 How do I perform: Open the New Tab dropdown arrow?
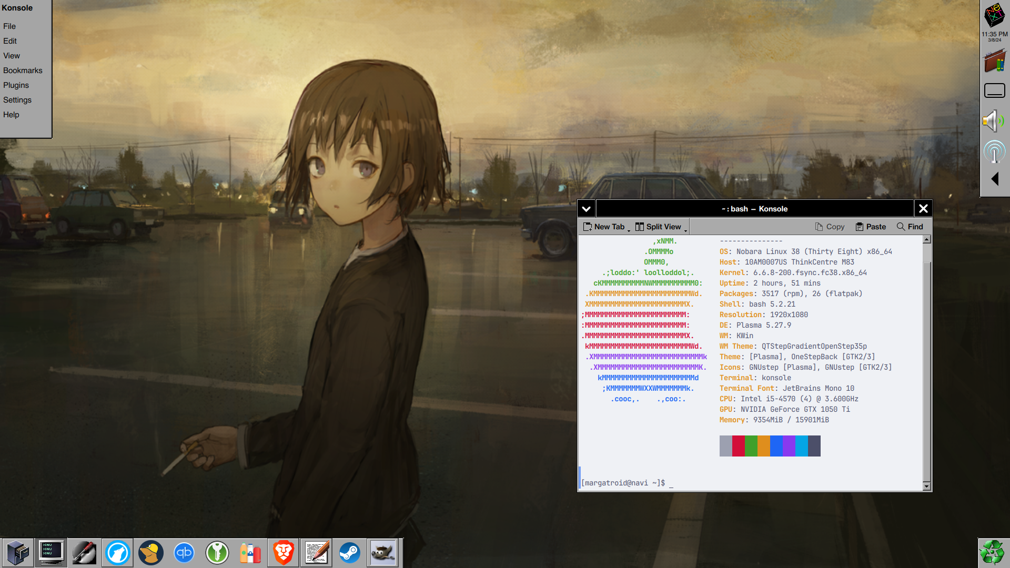tap(629, 230)
